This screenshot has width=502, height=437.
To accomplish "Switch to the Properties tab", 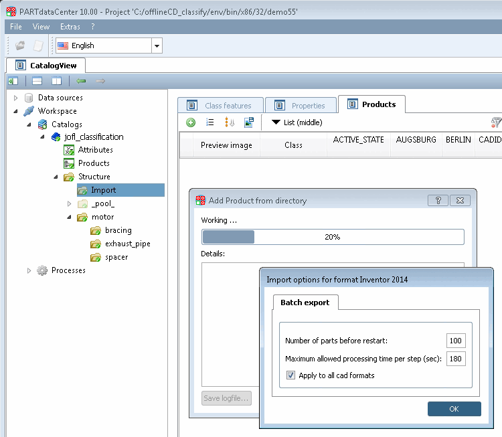I will click(301, 105).
